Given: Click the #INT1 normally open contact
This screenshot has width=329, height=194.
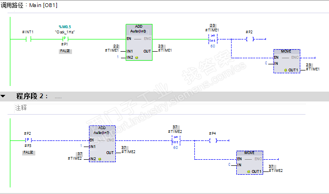Looking at the screenshot, I should [x=28, y=39].
